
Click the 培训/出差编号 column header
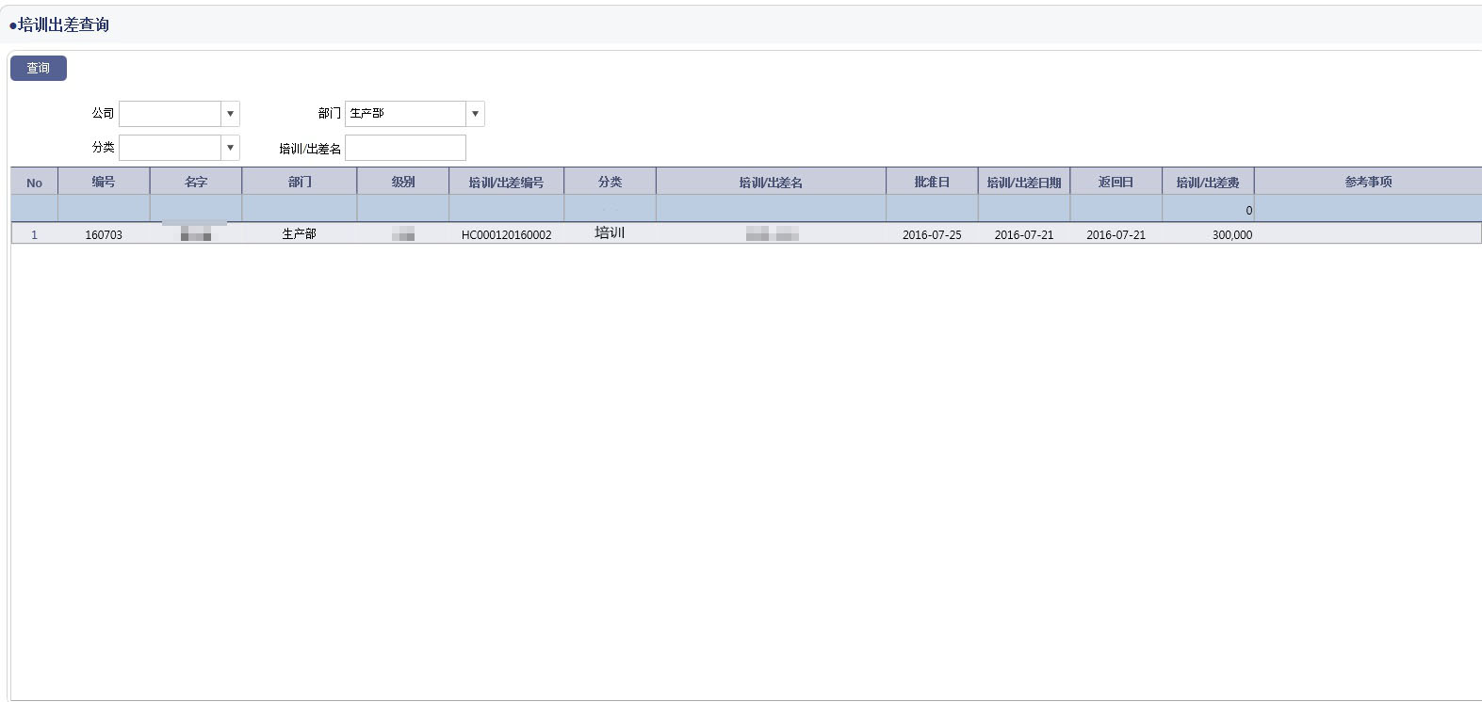(x=506, y=182)
